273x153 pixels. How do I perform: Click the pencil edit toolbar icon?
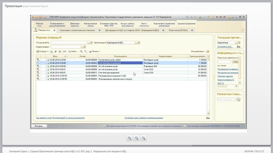[x=55, y=51]
